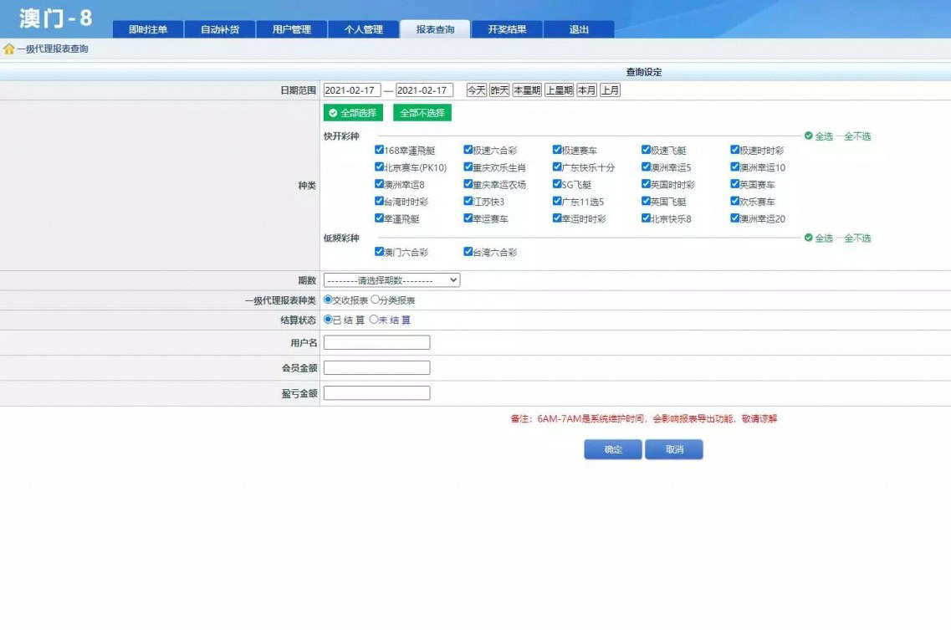Switch to the 即时注单 tab
This screenshot has width=951, height=630.
tap(148, 29)
